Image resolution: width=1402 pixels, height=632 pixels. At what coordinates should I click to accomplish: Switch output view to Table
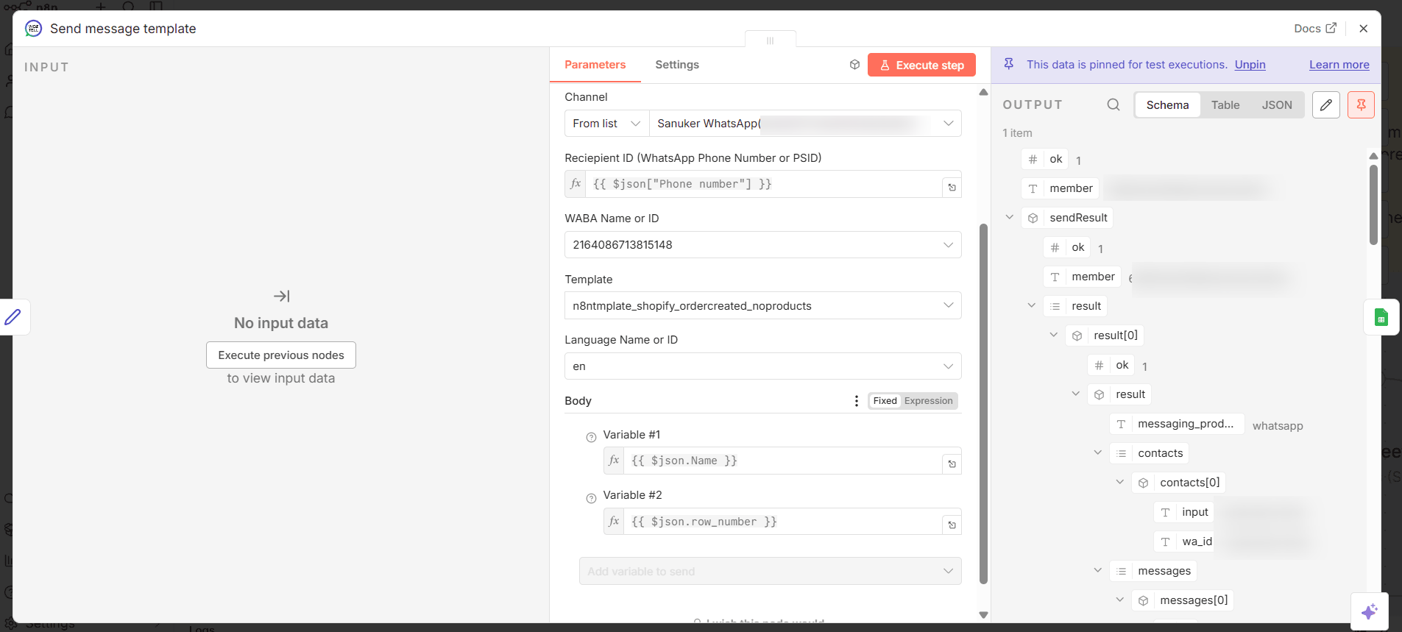pyautogui.click(x=1225, y=105)
